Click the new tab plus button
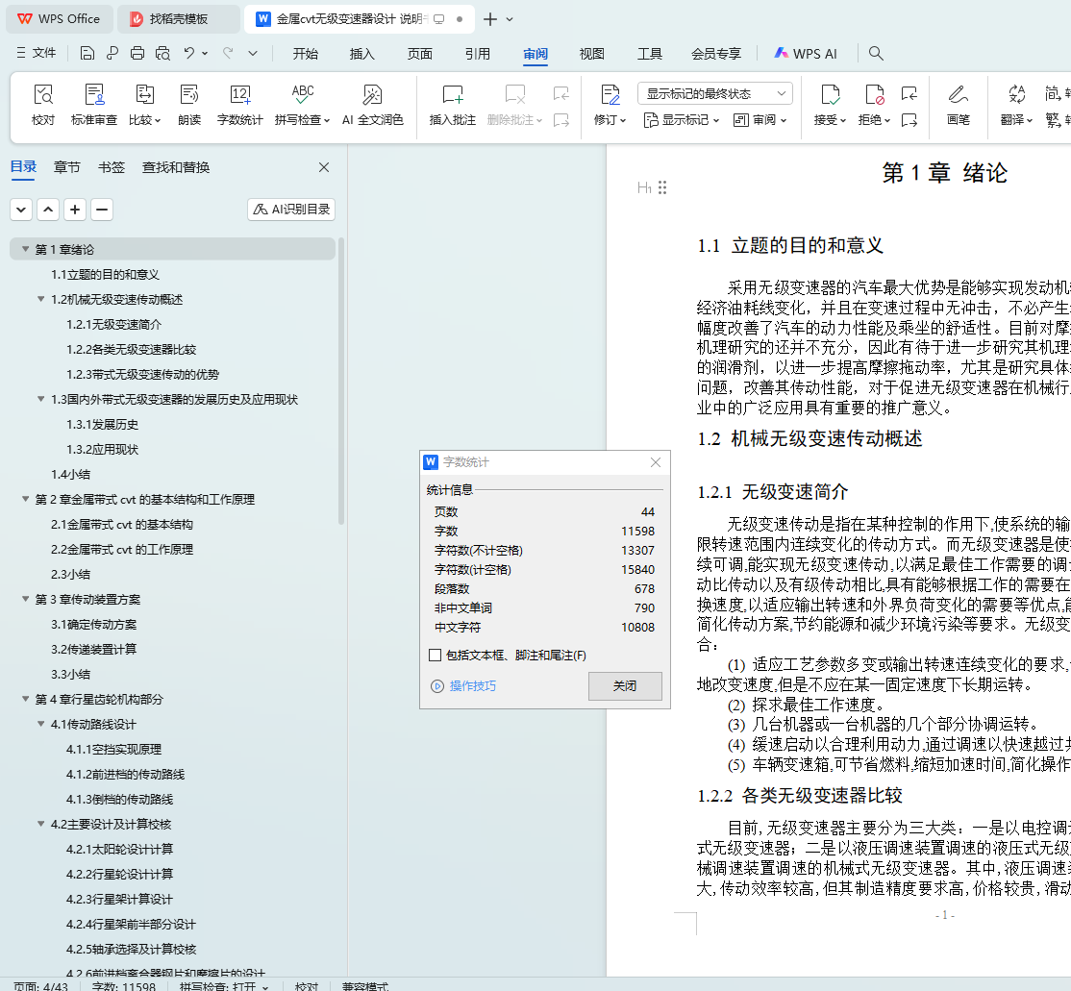Screen dimensions: 1071x991 pos(489,19)
